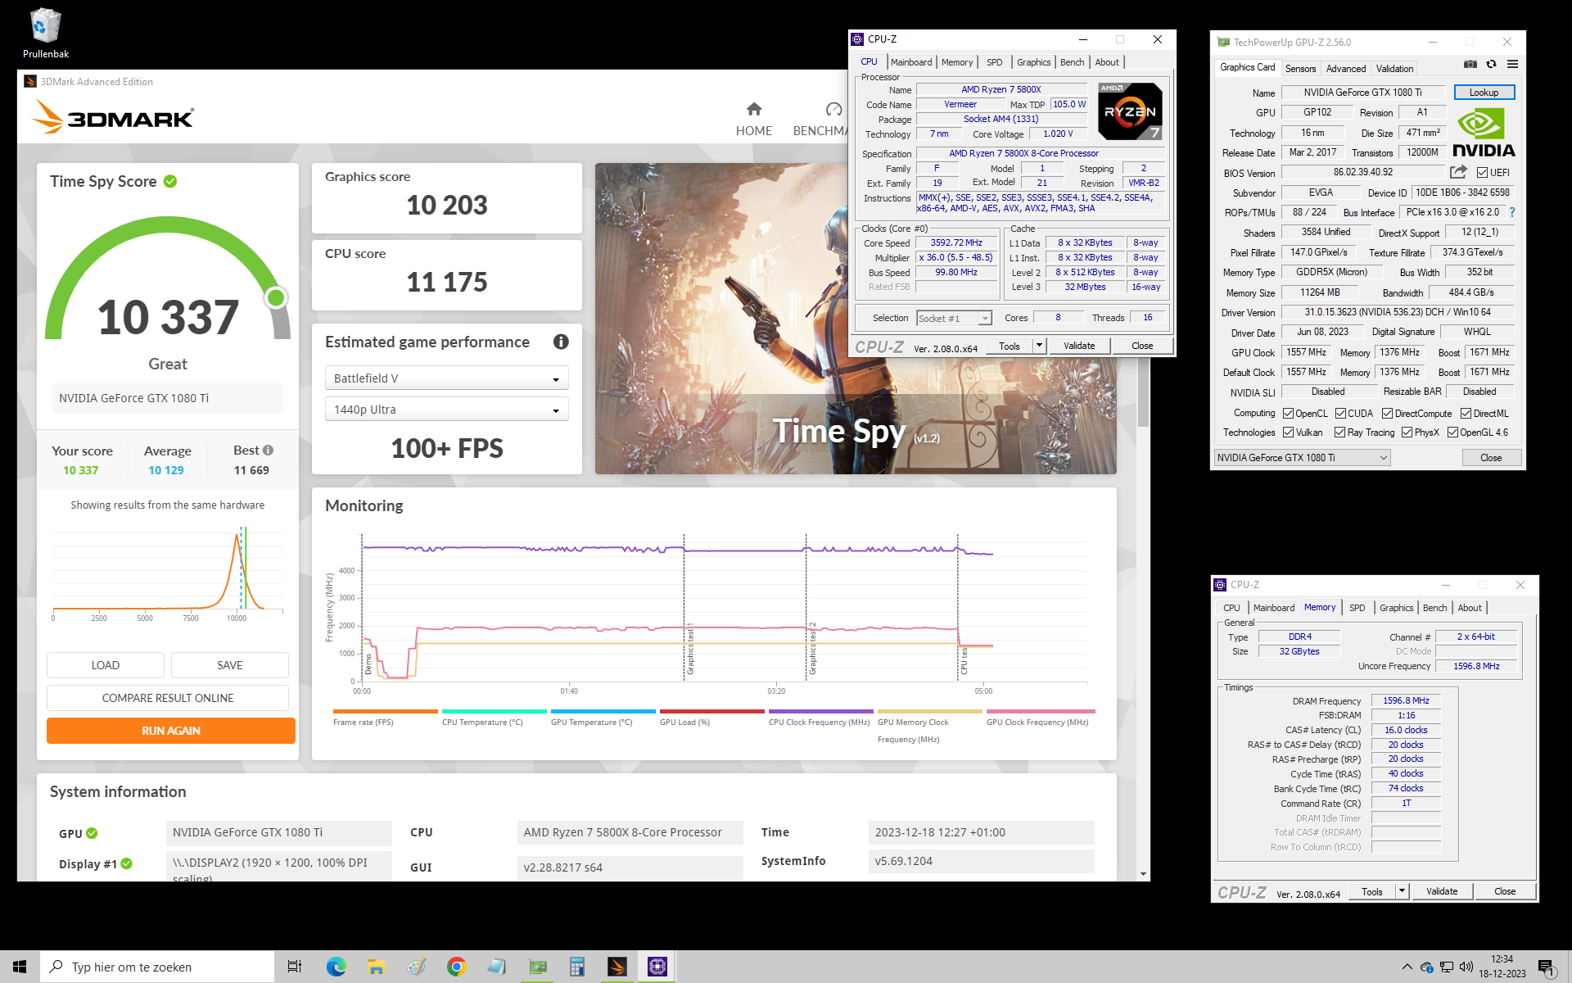Toggle CUDA checkbox in GPU-Z

pyautogui.click(x=1340, y=414)
